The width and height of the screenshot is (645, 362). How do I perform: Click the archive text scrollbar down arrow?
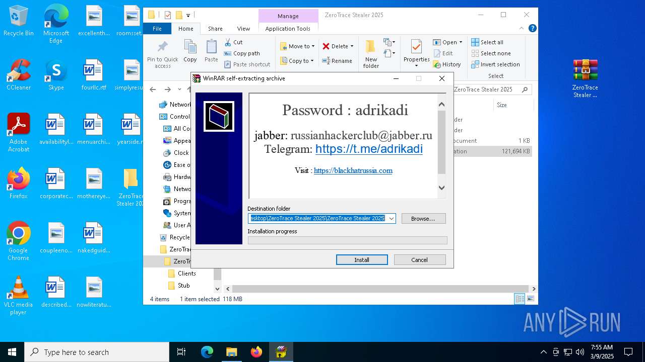pos(442,188)
